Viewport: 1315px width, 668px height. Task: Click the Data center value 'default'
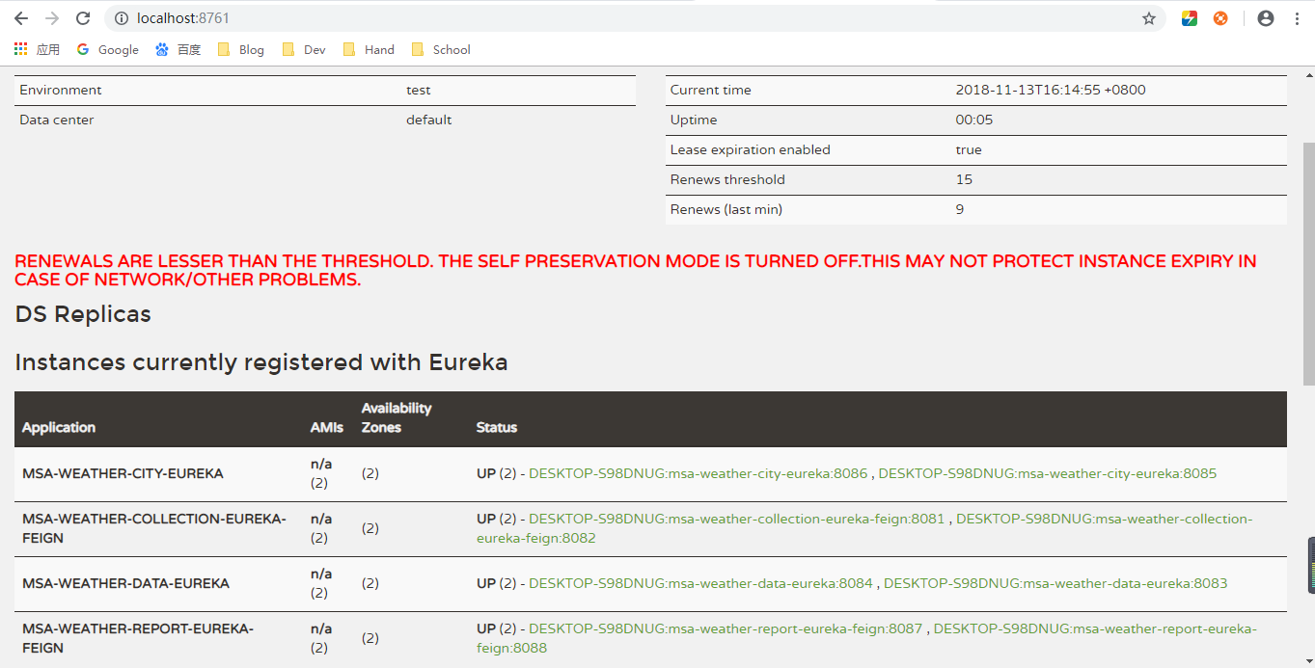[429, 120]
